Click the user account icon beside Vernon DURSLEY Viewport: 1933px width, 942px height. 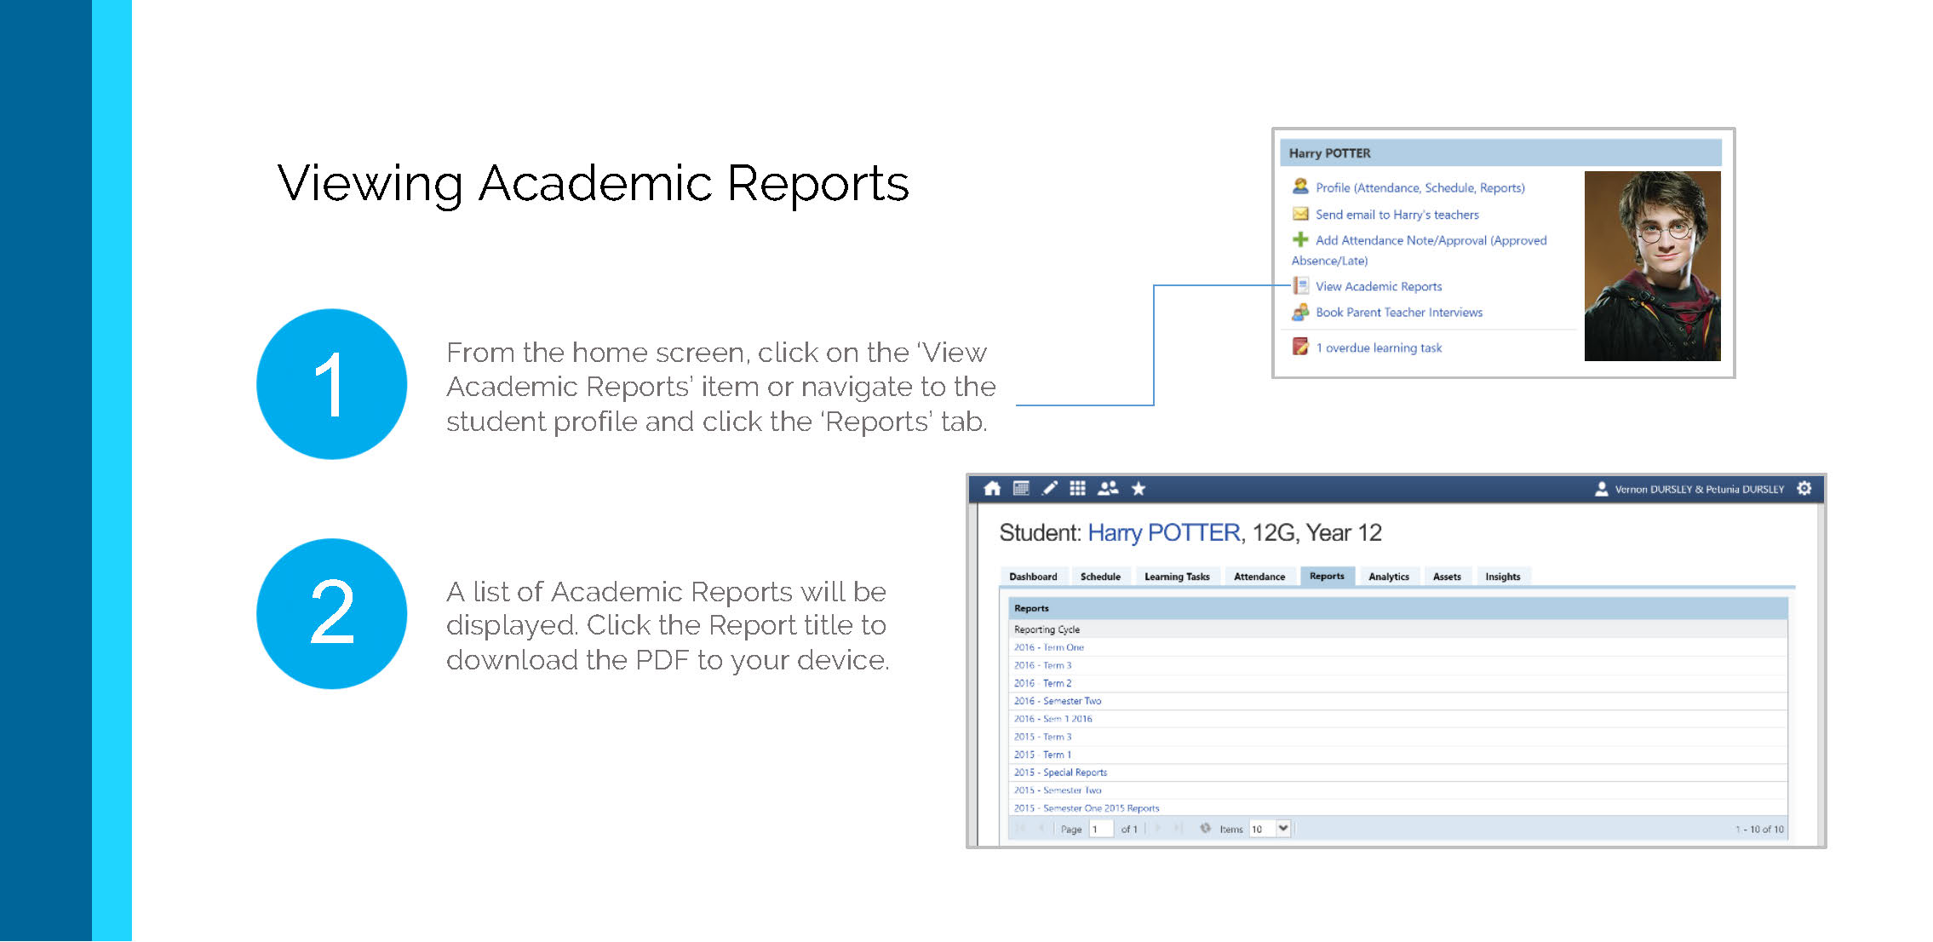(x=1601, y=489)
